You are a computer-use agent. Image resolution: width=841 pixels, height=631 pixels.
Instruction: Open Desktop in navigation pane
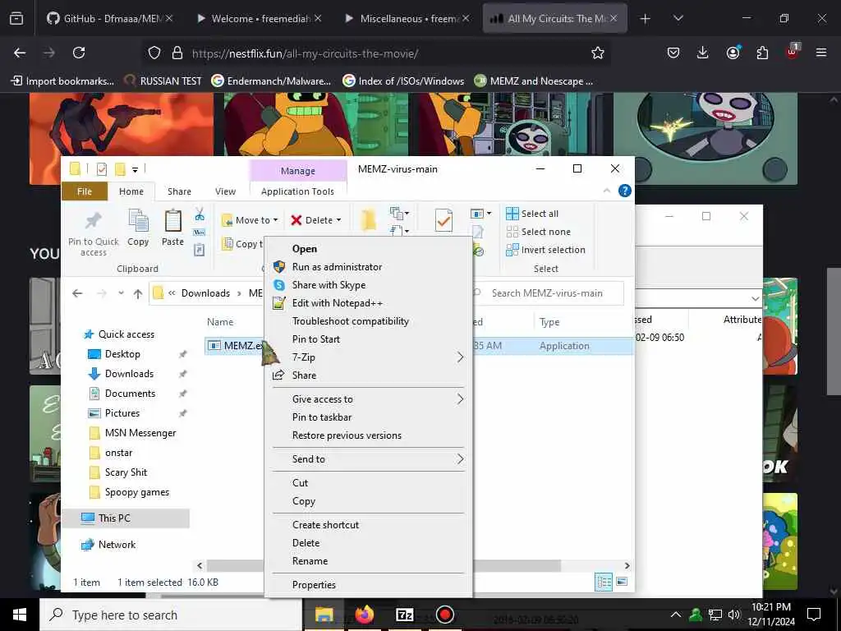tap(122, 354)
